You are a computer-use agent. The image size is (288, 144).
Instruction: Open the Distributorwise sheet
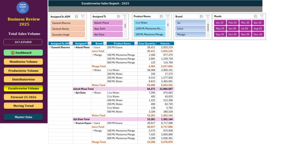coord(23,79)
